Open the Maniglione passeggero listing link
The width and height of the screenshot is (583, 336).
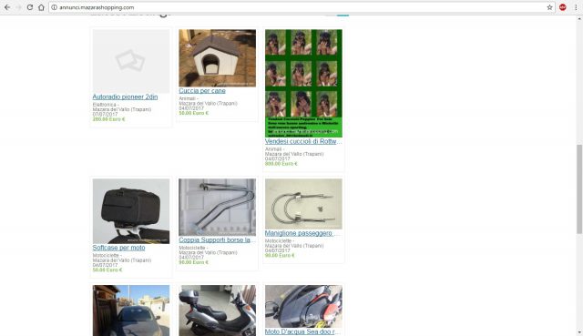pos(302,233)
